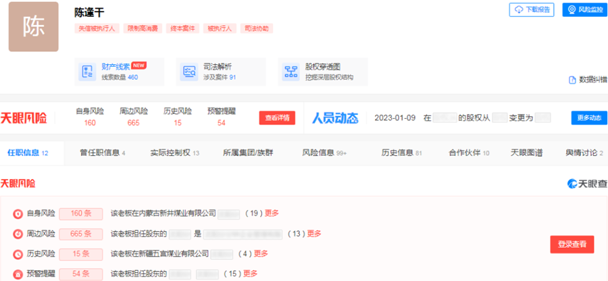608x281 pixels.
Task: Click the 周边风险 red circle icon
Action: (18, 234)
